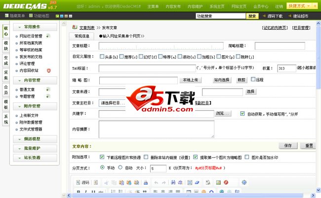Click the Paste from Word icon
321x198 pixels.
[136, 183]
